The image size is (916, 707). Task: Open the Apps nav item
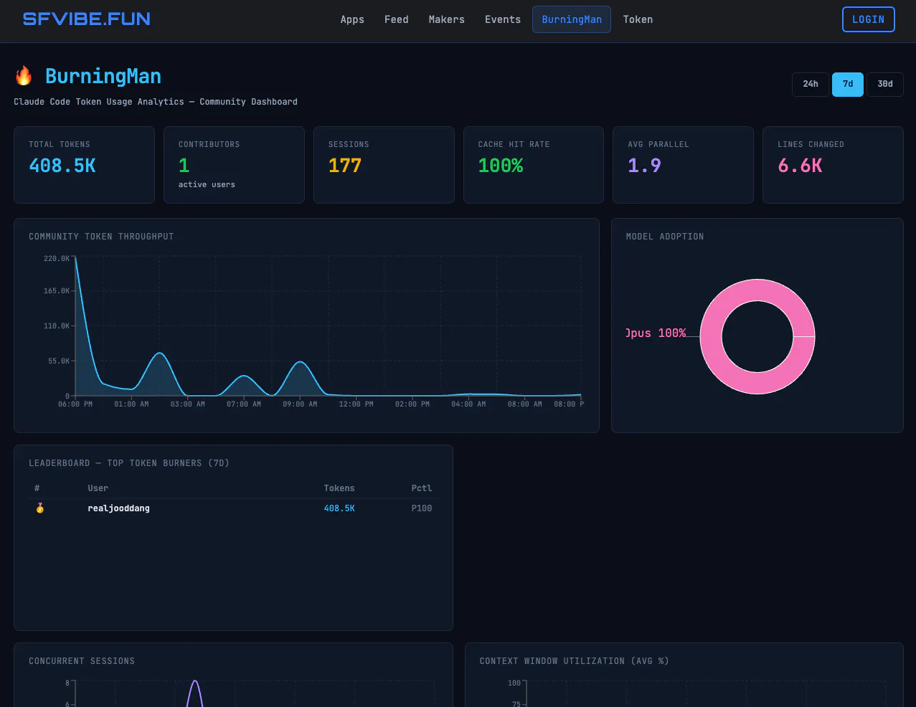352,19
